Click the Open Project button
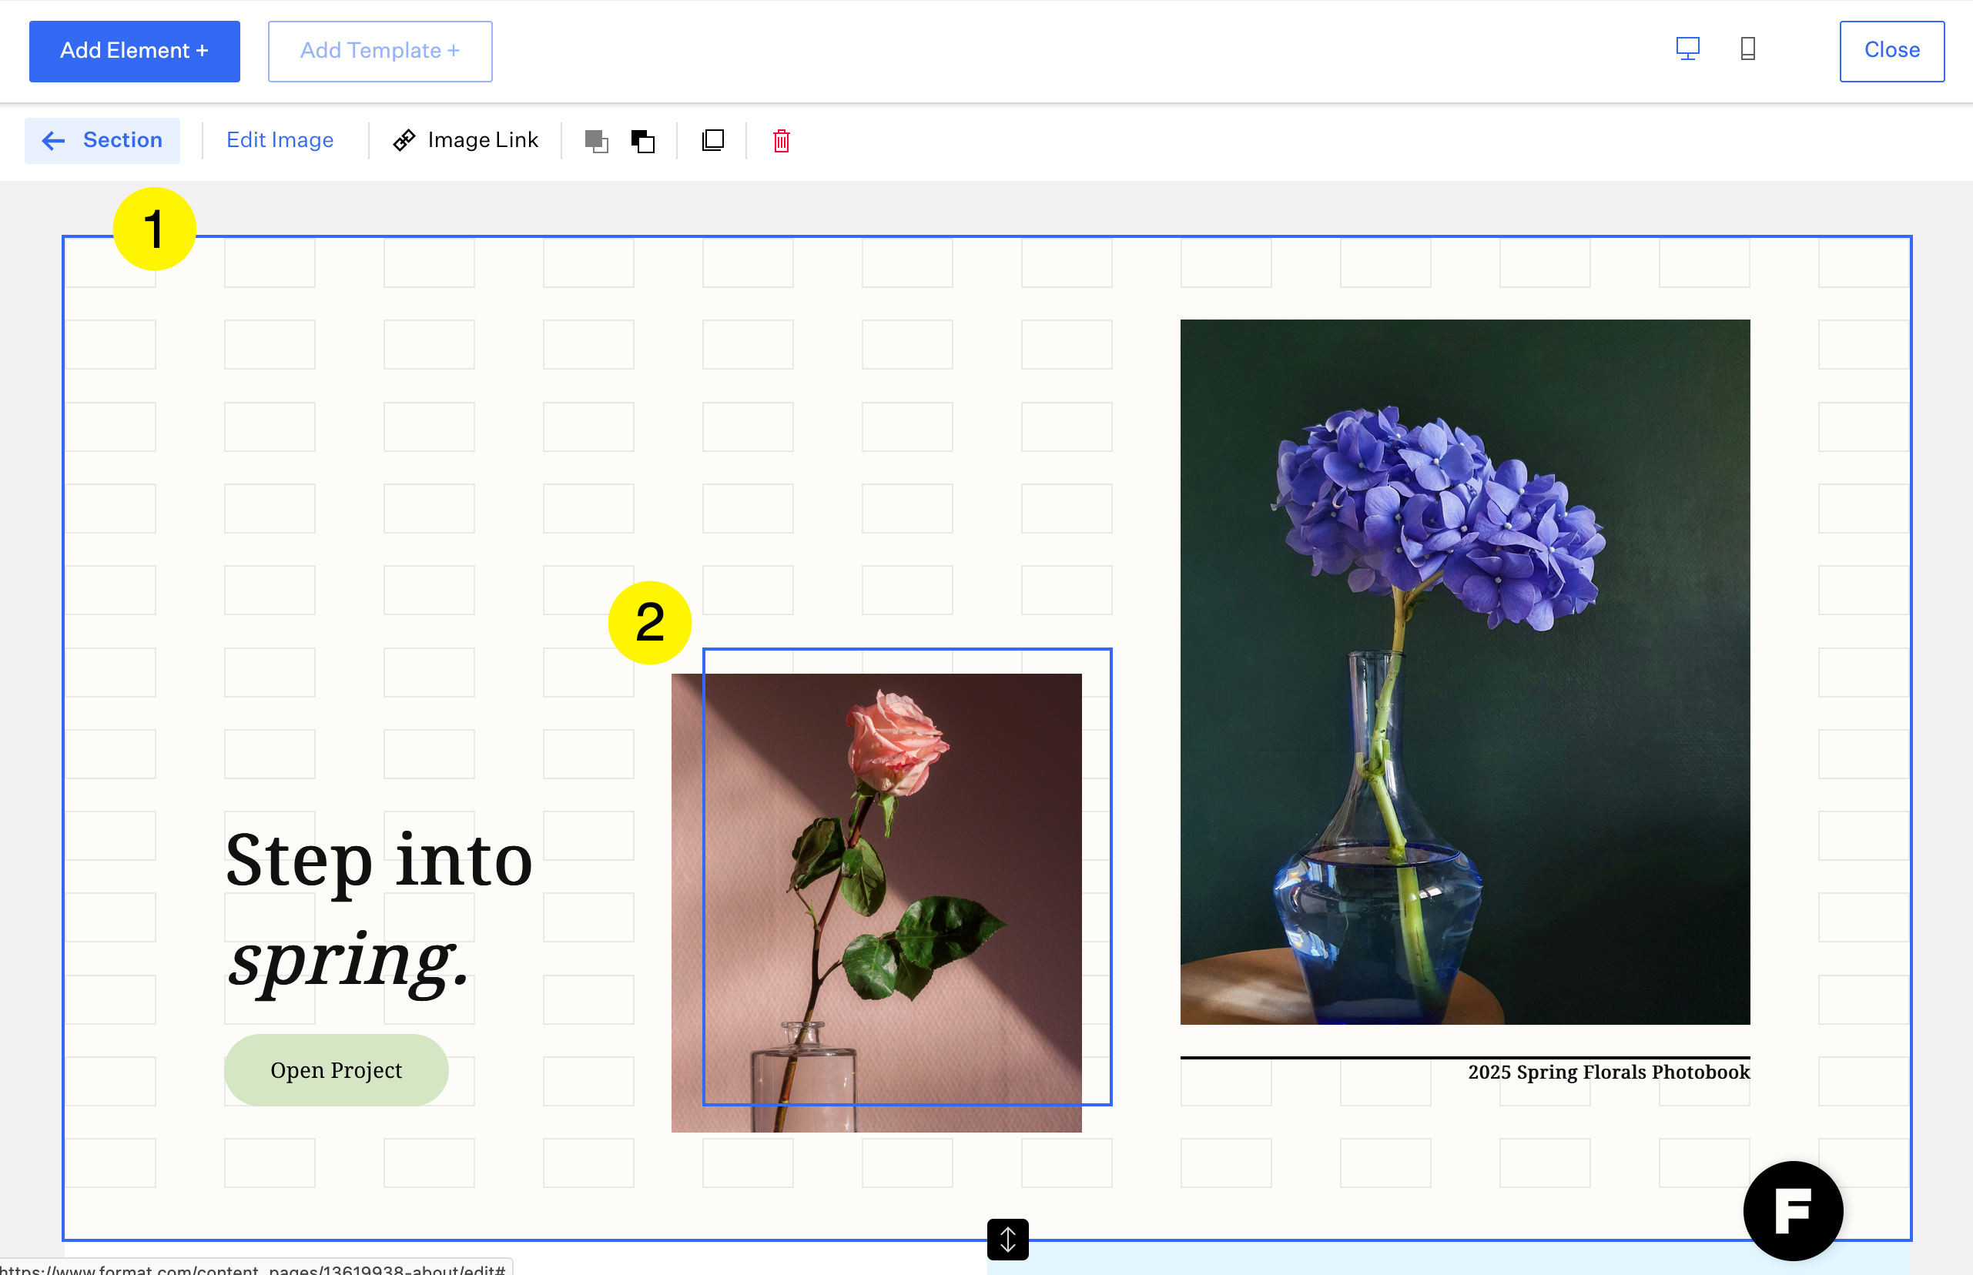Viewport: 1973px width, 1275px height. [x=336, y=1069]
